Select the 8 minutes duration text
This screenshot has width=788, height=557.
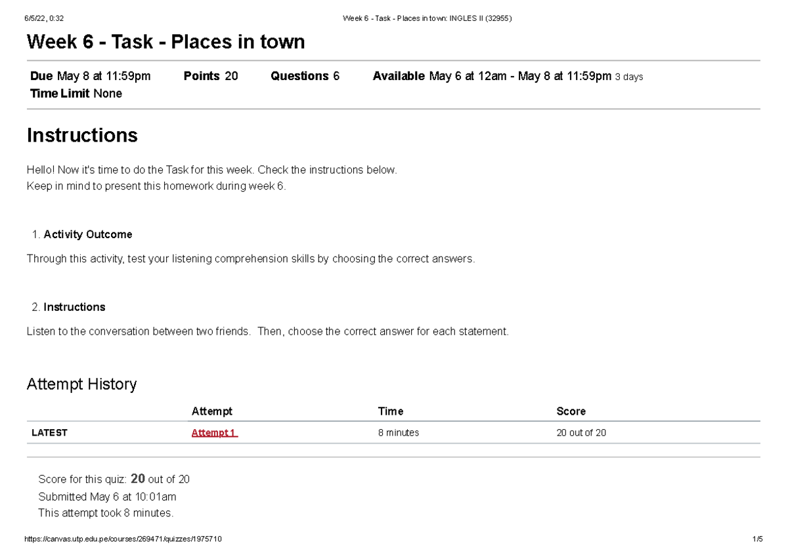coord(399,432)
